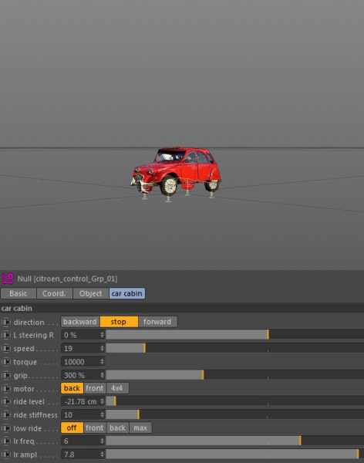This screenshot has width=364, height=463.
Task: Toggle the animation dot for grip
Action: pos(6,375)
